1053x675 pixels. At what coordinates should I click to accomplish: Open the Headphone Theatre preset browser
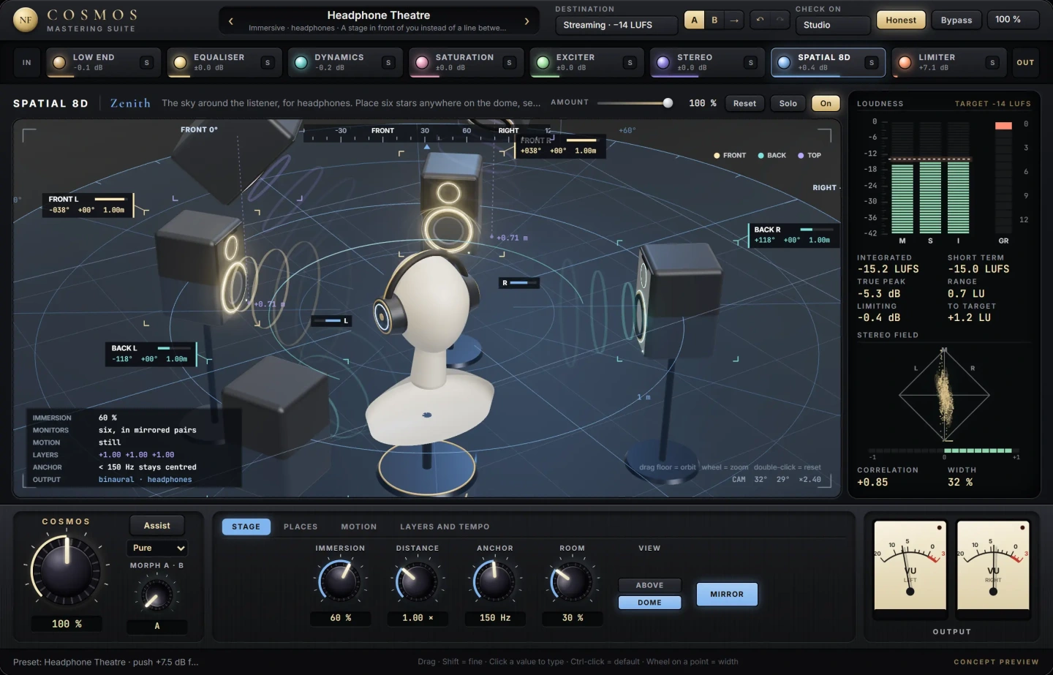click(379, 20)
